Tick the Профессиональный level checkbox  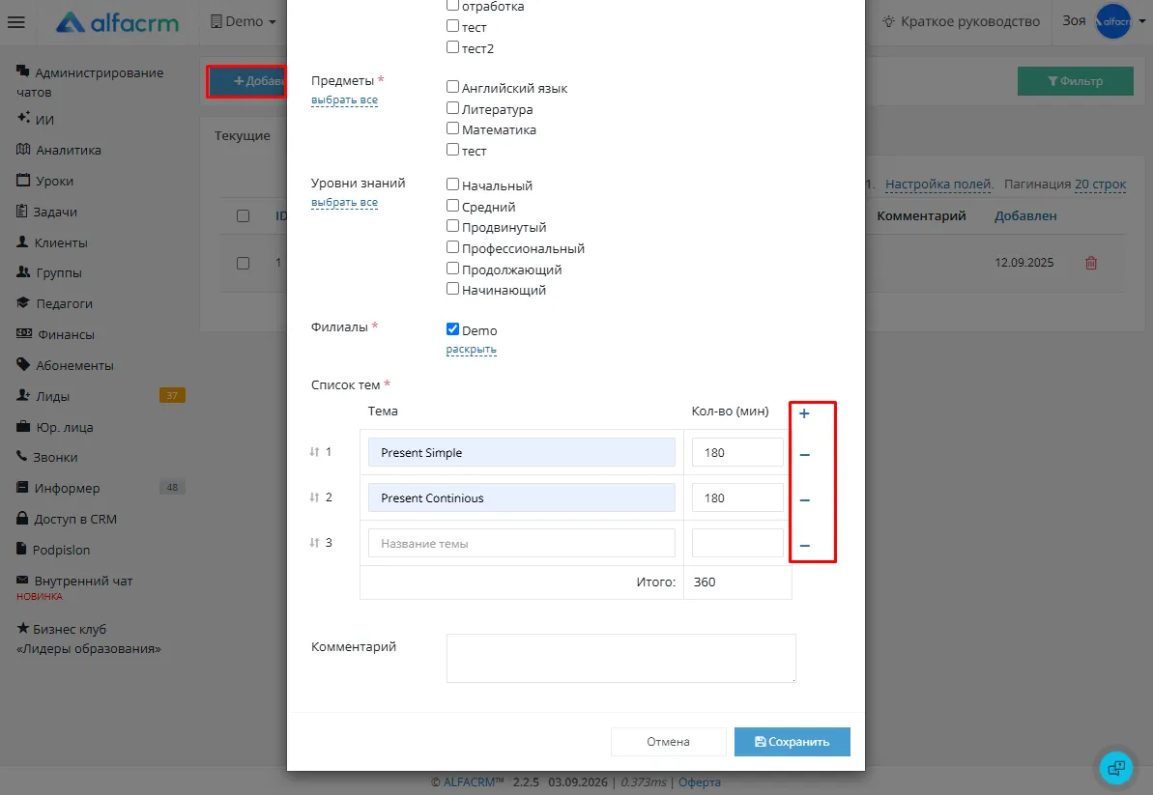coord(453,247)
